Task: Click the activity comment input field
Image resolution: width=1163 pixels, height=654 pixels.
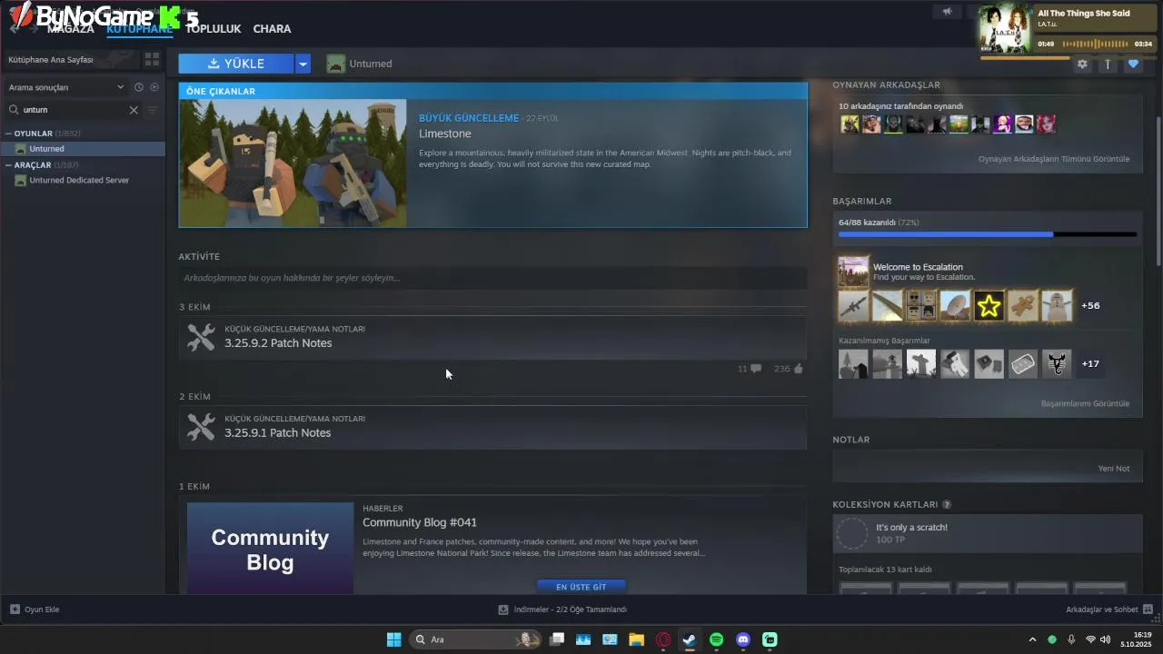Action: click(x=492, y=278)
